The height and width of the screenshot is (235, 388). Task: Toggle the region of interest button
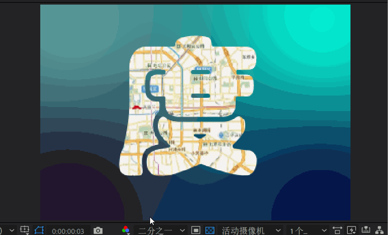tap(196, 230)
